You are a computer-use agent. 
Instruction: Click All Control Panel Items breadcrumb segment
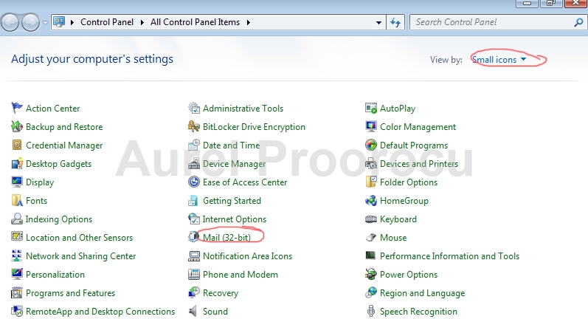coord(195,22)
